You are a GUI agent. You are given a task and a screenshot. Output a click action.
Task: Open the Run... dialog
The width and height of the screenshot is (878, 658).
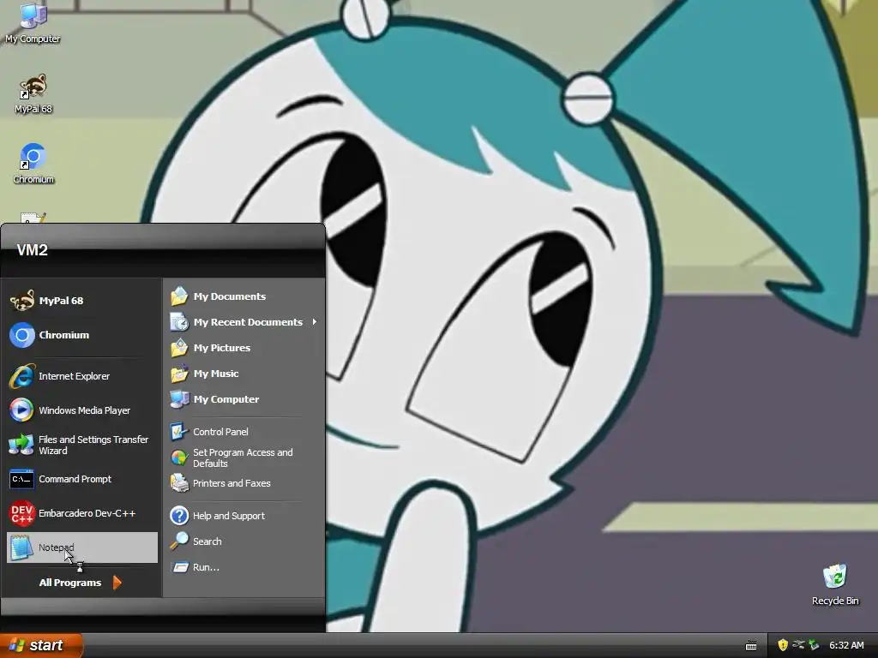coord(244,567)
